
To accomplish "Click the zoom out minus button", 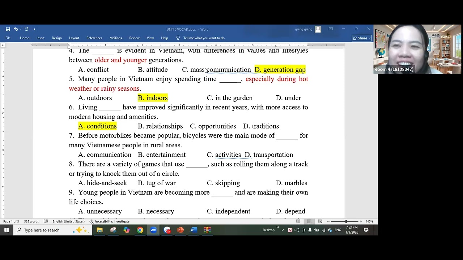I will pos(328,221).
